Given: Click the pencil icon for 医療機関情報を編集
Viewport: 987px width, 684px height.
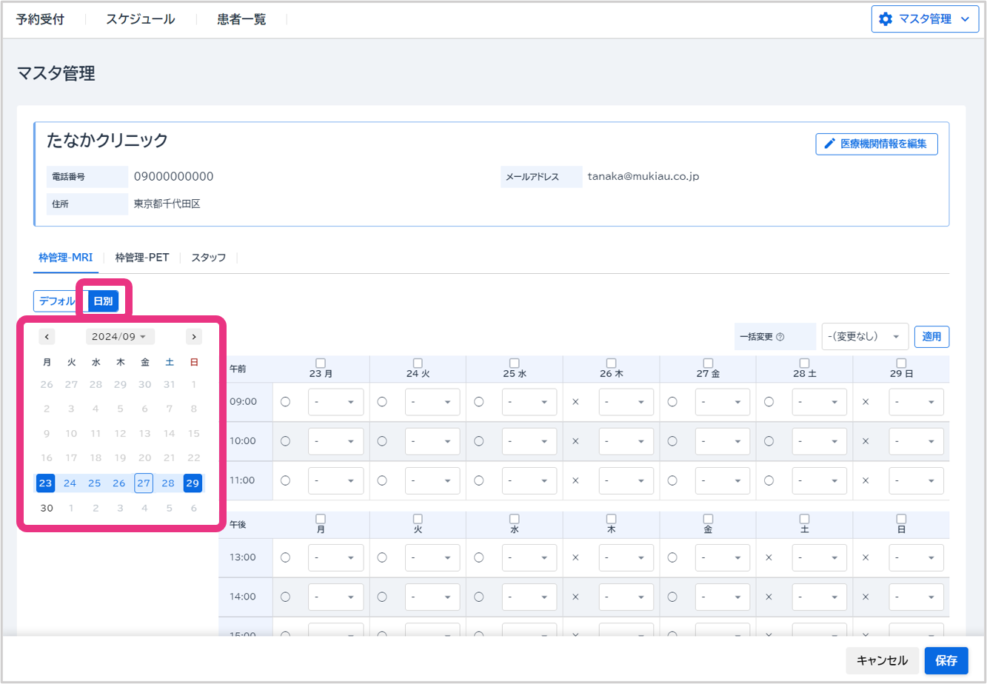Looking at the screenshot, I should point(829,144).
